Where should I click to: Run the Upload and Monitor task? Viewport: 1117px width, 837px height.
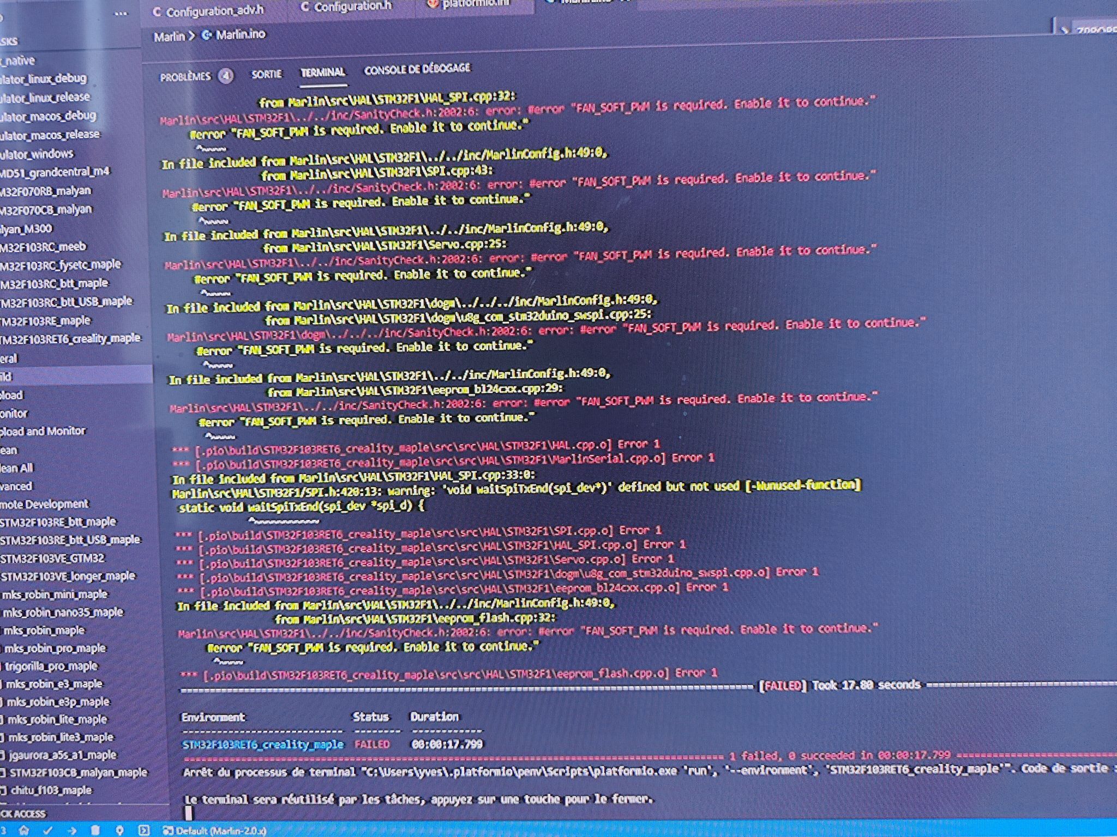click(43, 431)
